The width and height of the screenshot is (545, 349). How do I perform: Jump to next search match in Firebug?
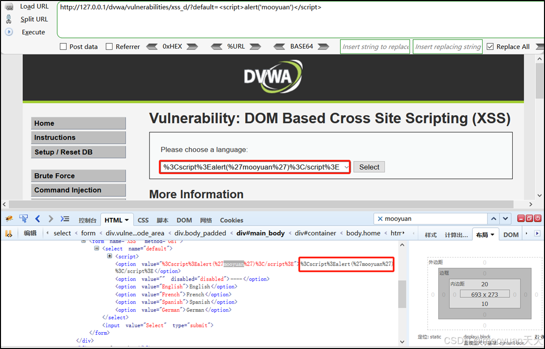tap(505, 219)
